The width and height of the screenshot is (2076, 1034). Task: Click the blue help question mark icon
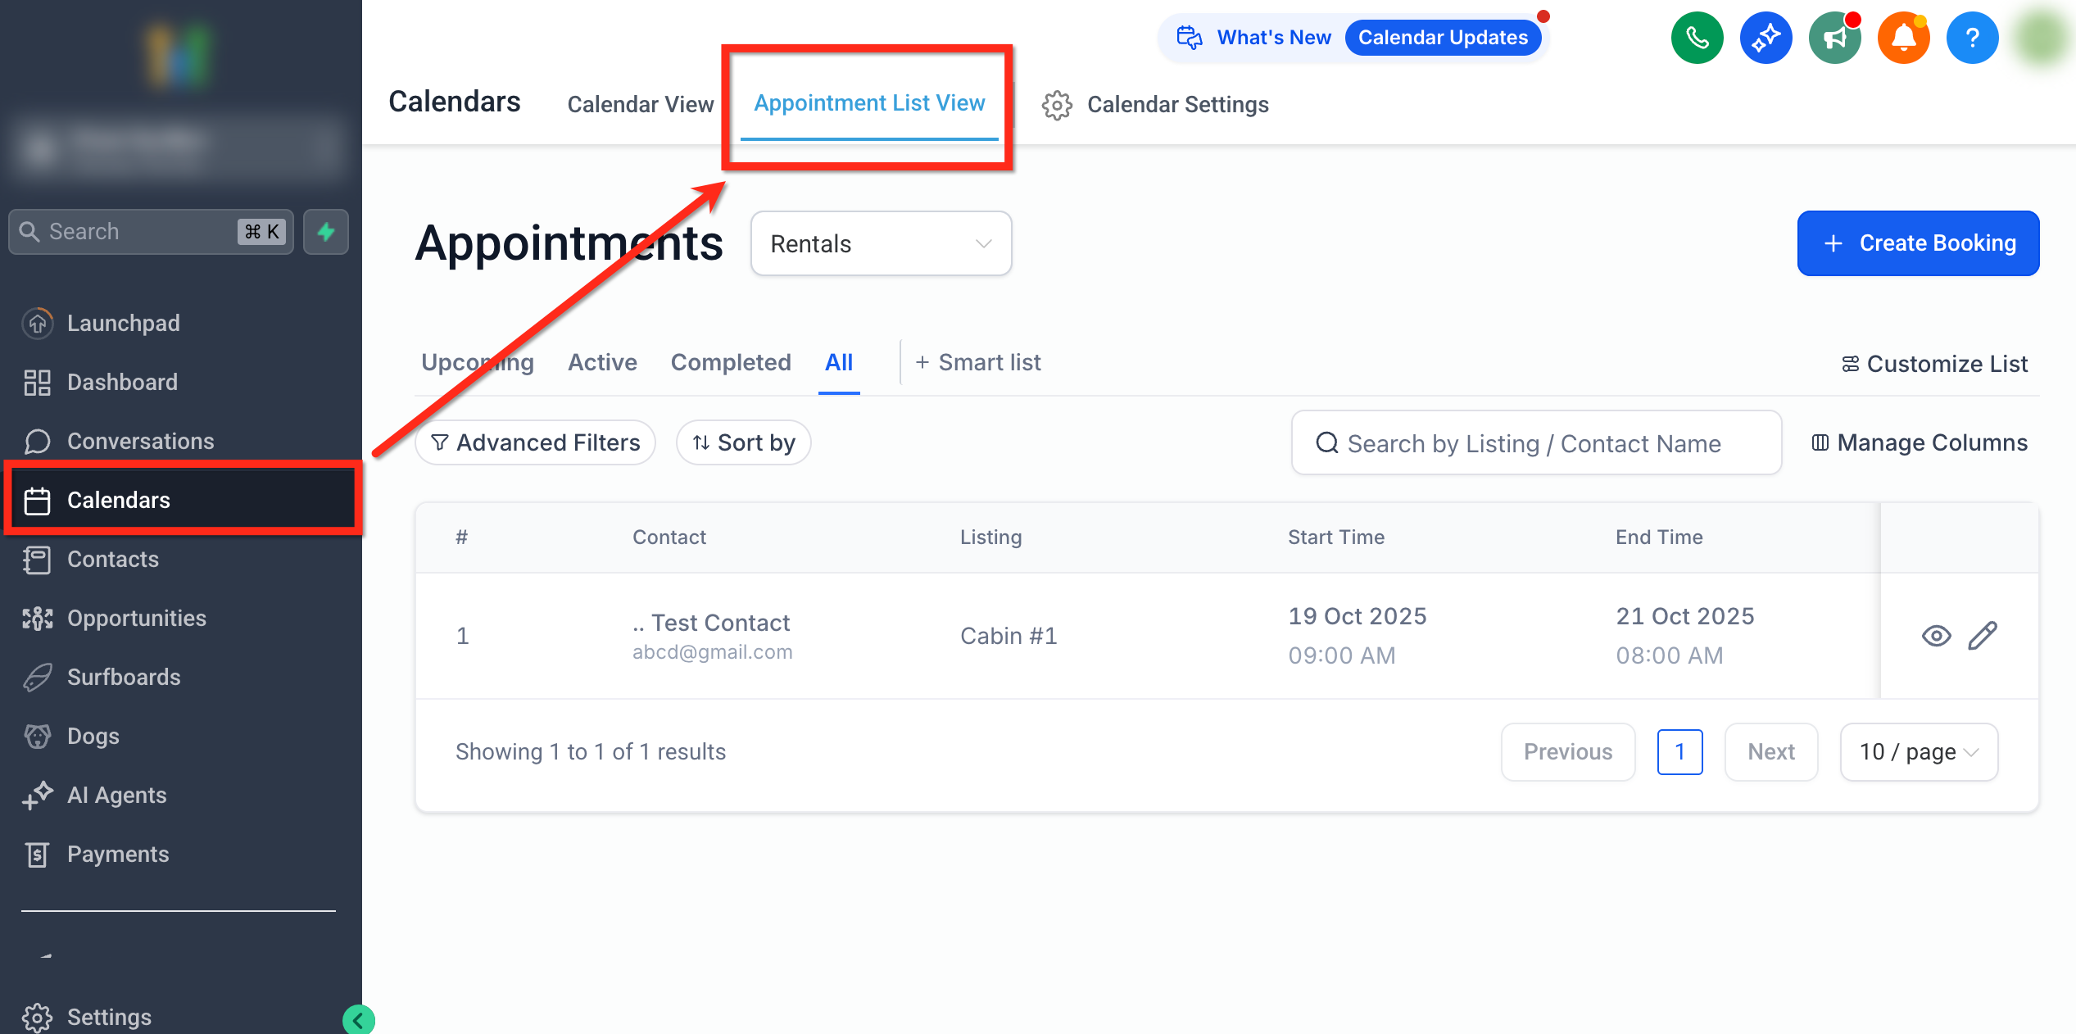click(x=1972, y=38)
